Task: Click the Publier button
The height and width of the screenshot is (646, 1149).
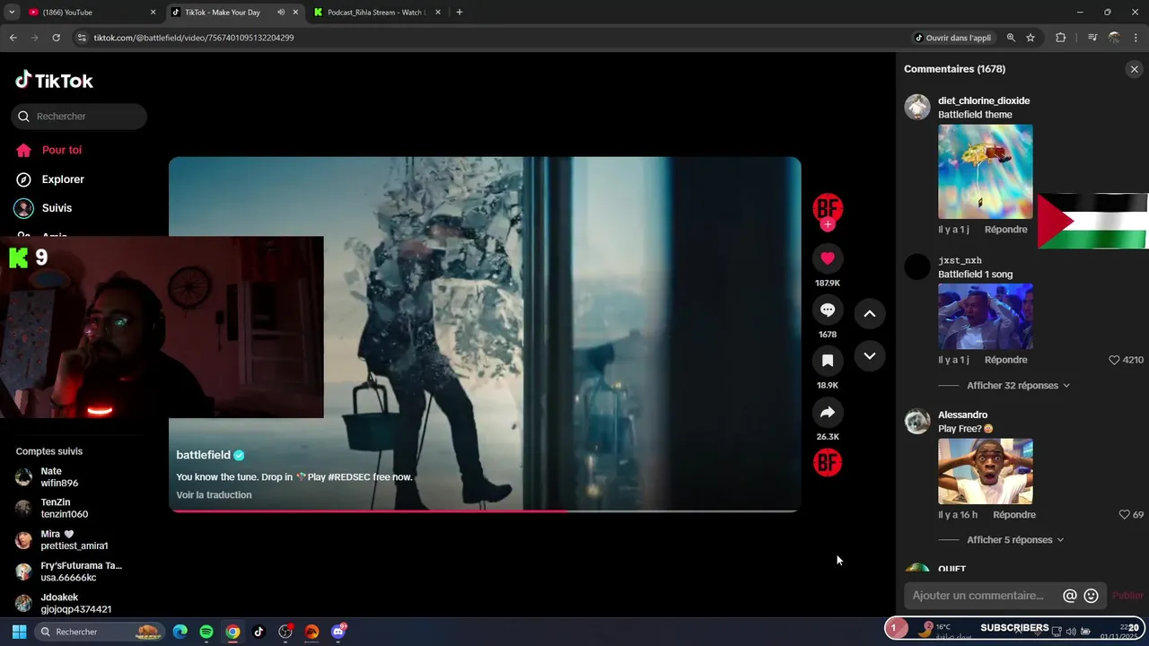Action: tap(1128, 596)
